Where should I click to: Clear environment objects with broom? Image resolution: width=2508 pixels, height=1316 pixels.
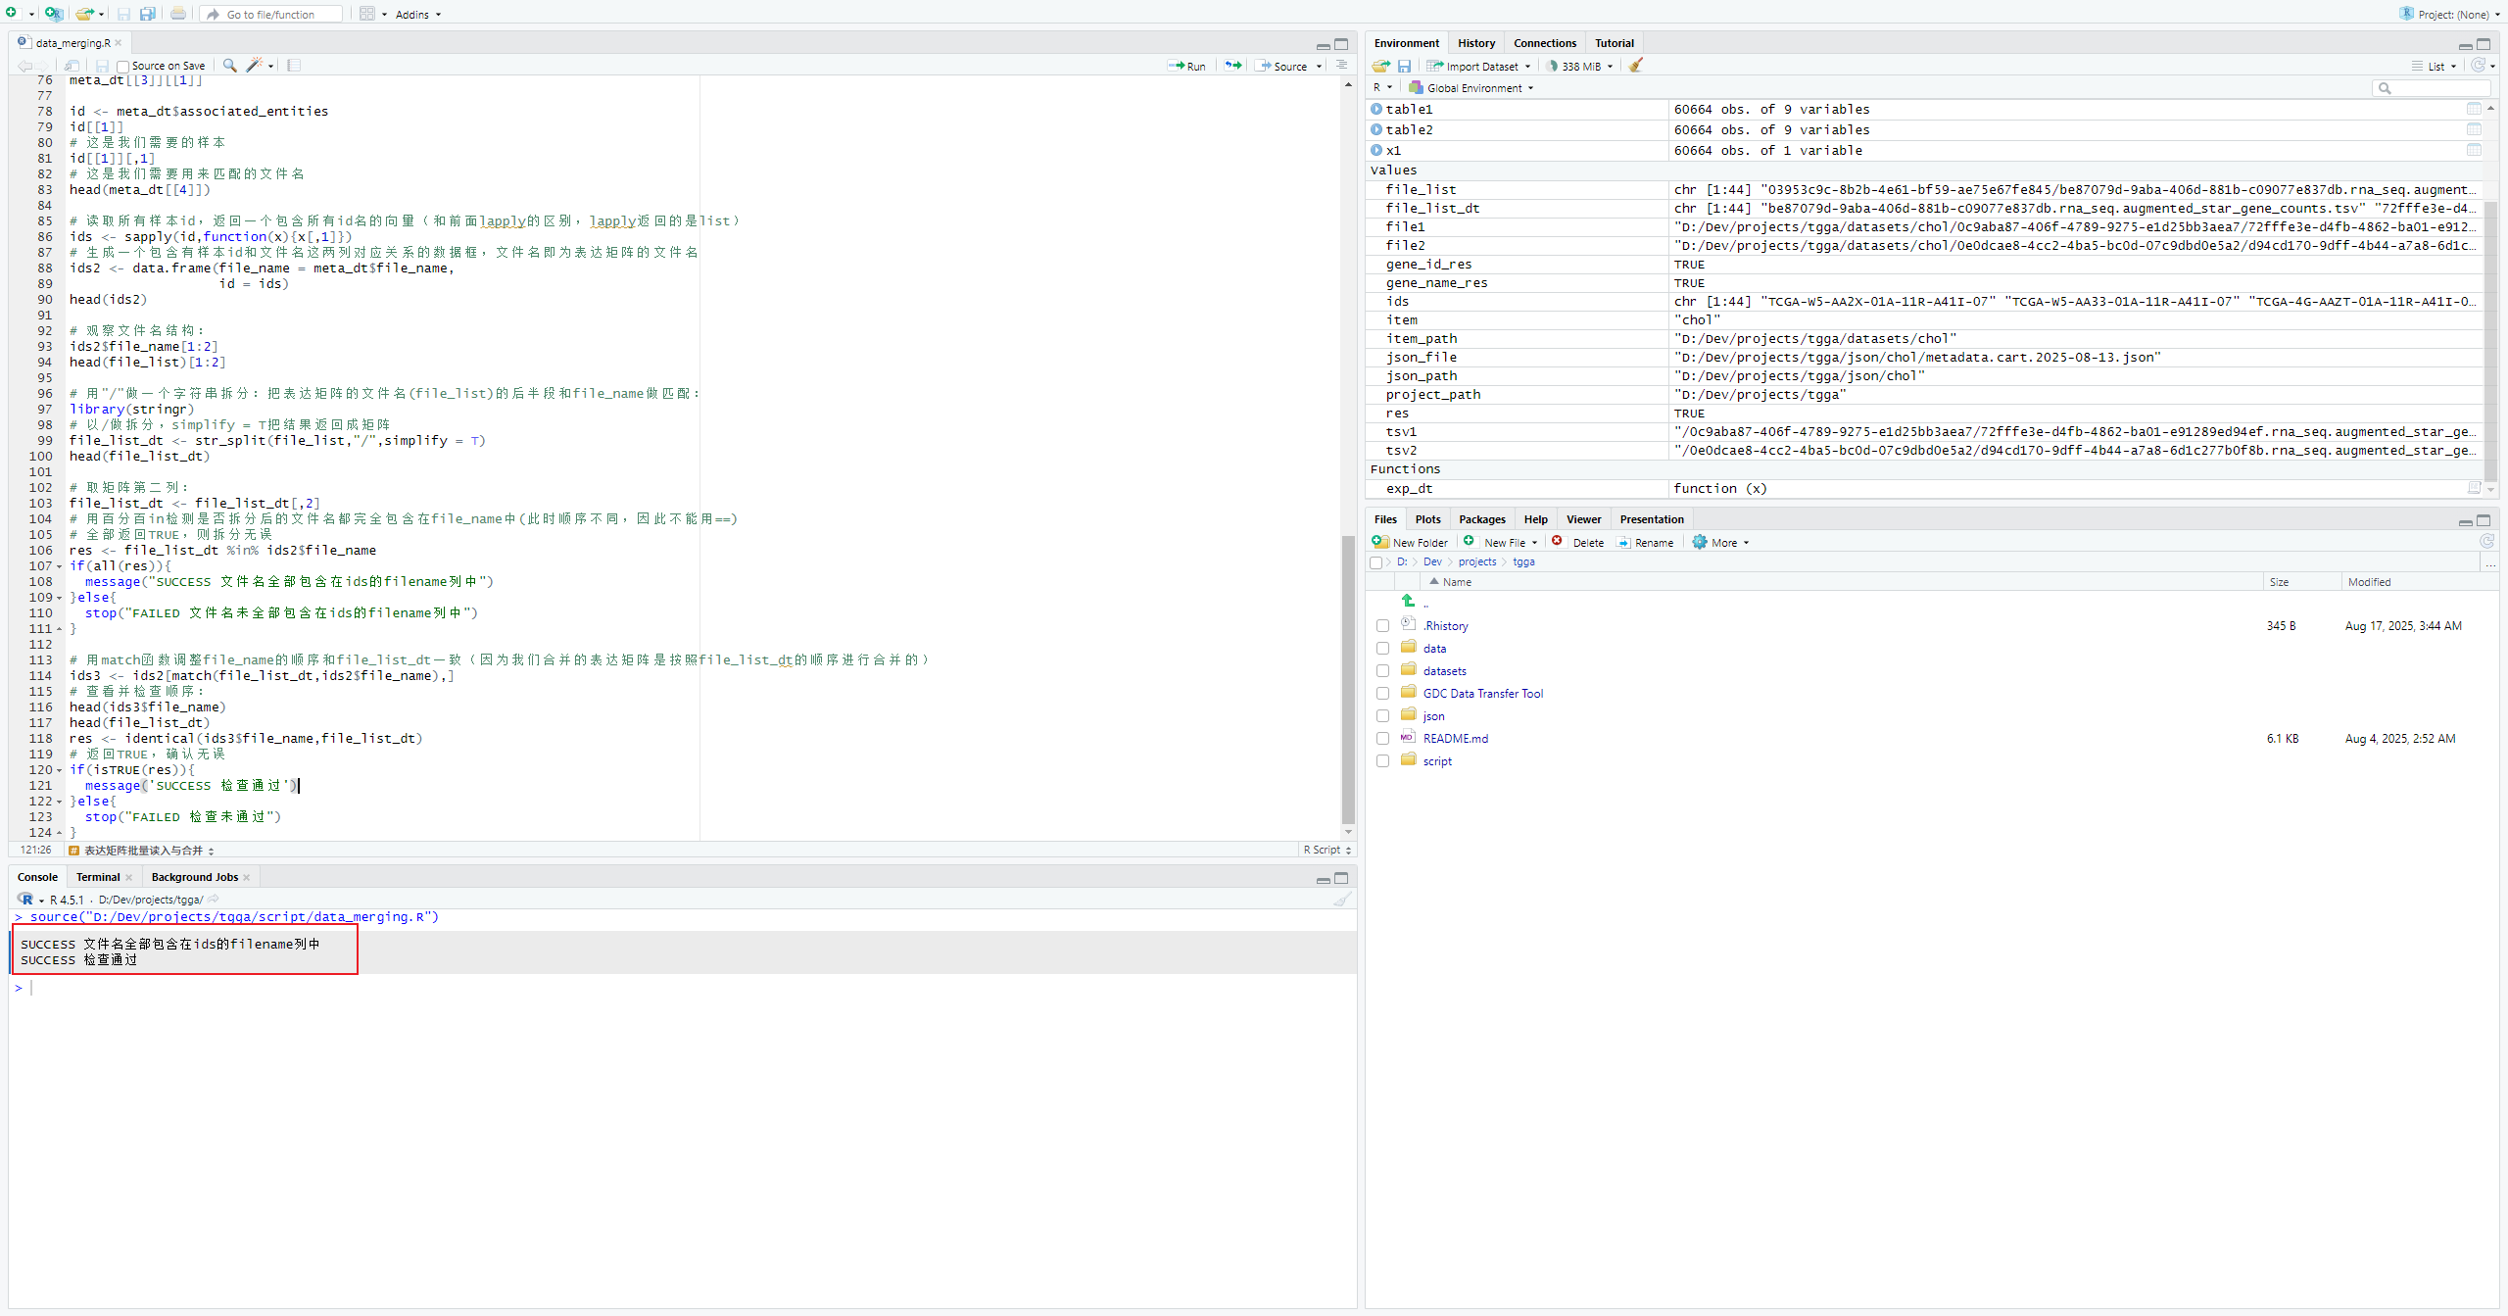pos(1636,66)
